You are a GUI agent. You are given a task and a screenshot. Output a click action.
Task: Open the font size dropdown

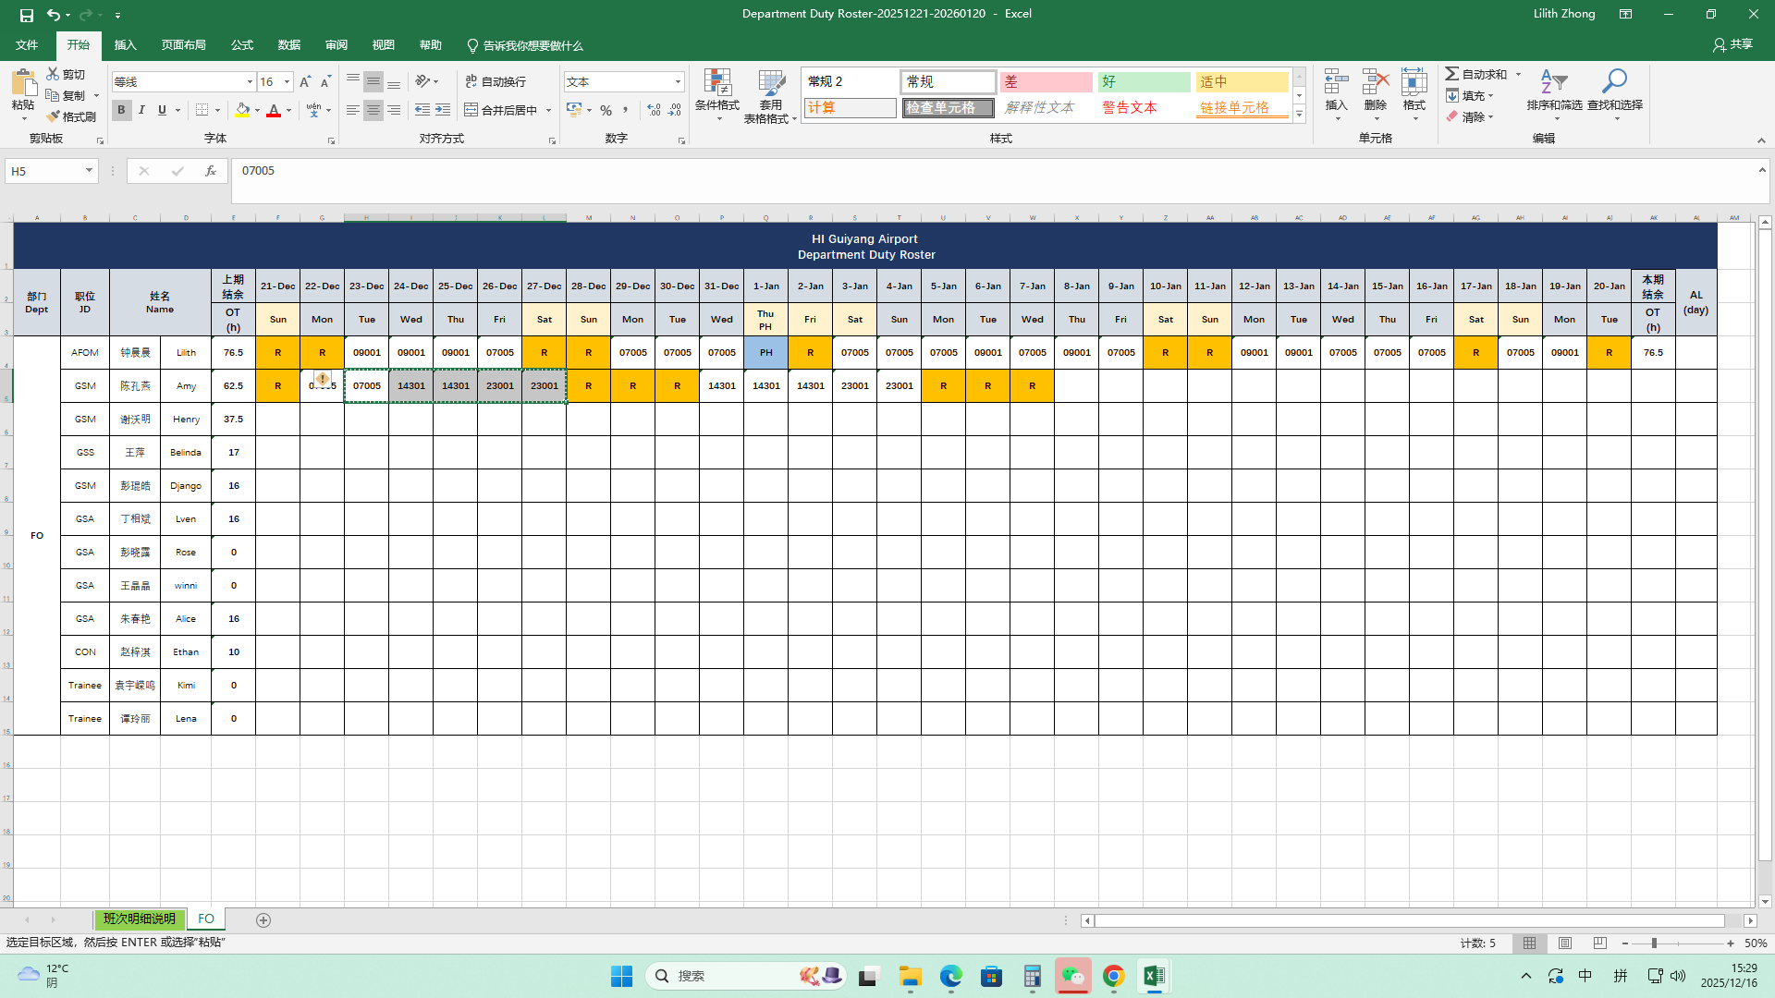click(x=287, y=82)
